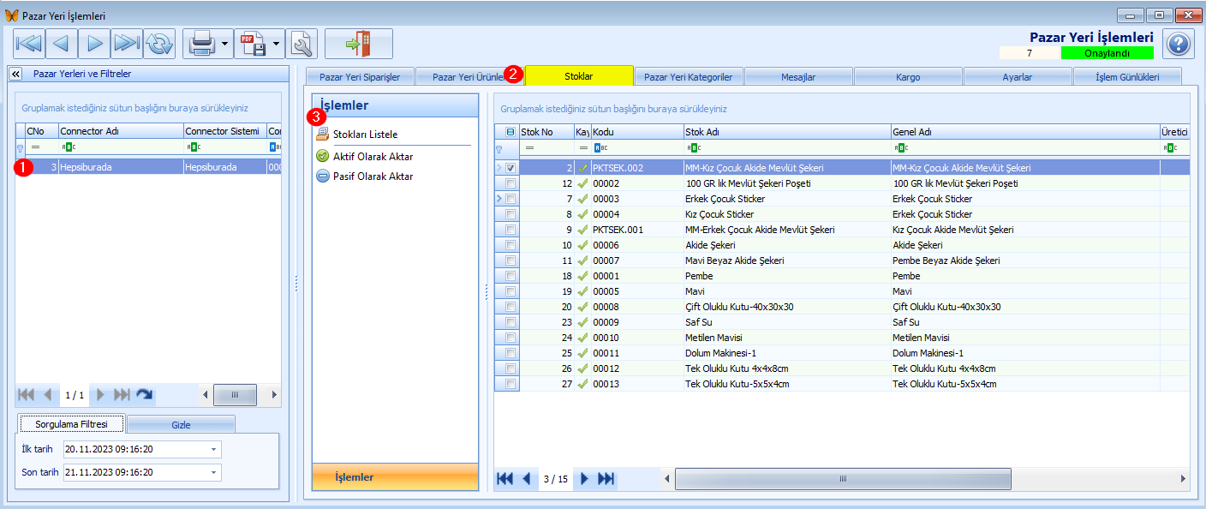Open PDF save dropdown arrow
Image resolution: width=1206 pixels, height=509 pixels.
click(277, 43)
